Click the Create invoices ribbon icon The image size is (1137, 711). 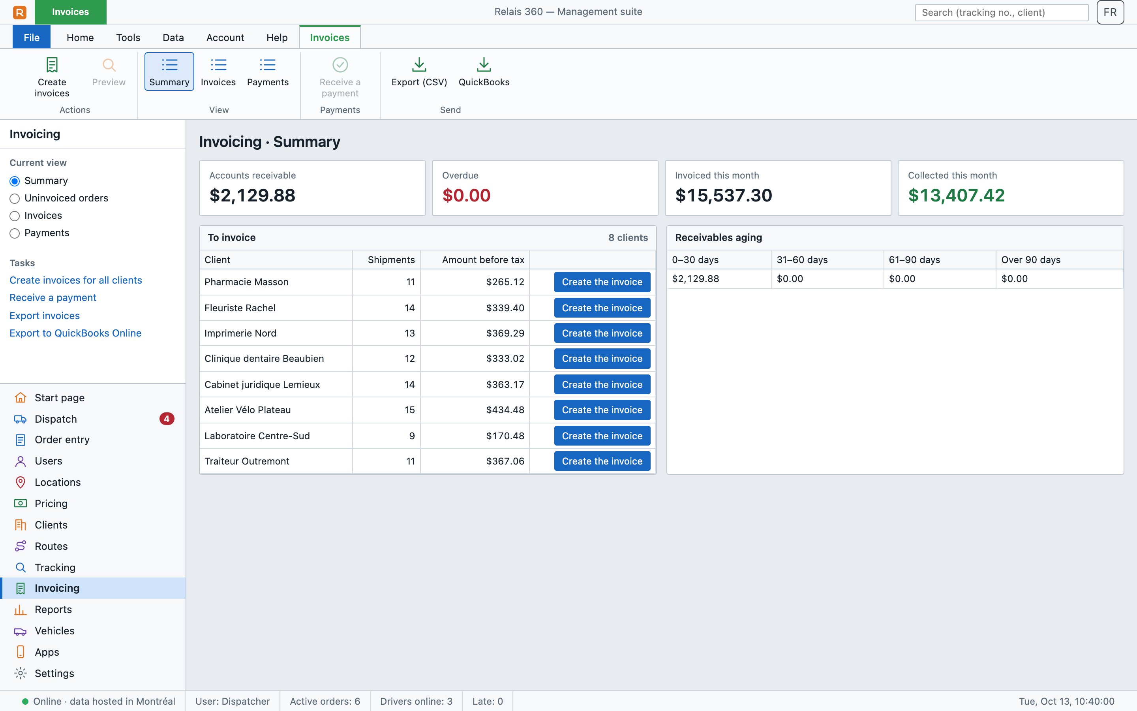[52, 77]
